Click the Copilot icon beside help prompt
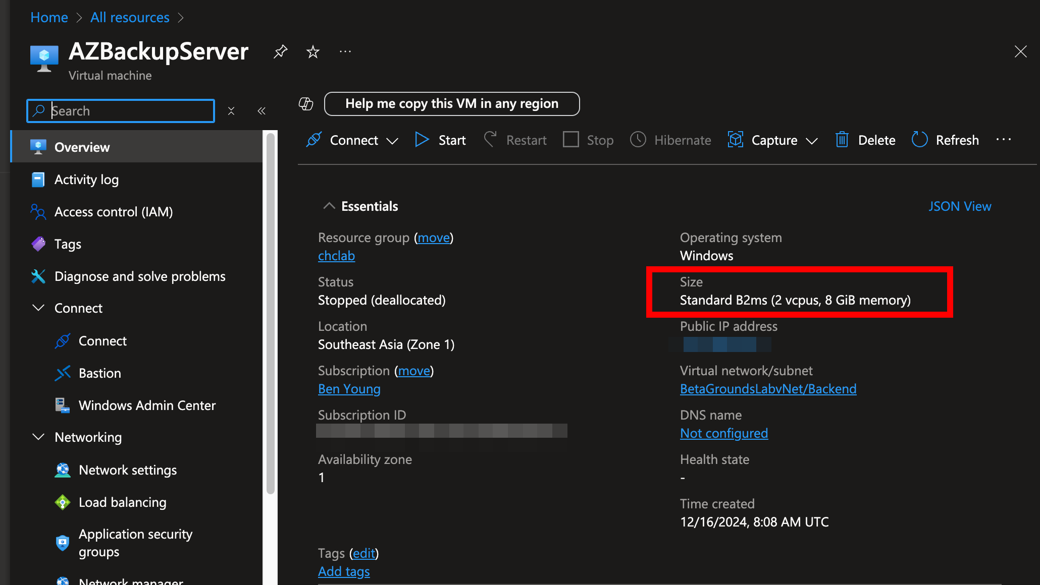 306,103
